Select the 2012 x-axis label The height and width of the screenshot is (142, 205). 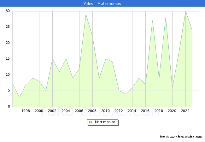(x=119, y=111)
